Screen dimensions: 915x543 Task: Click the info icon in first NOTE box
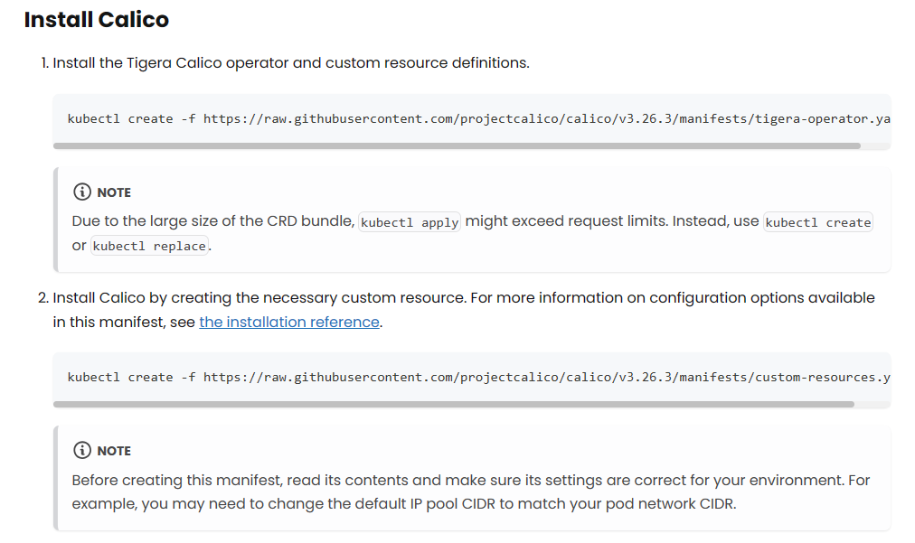click(82, 192)
